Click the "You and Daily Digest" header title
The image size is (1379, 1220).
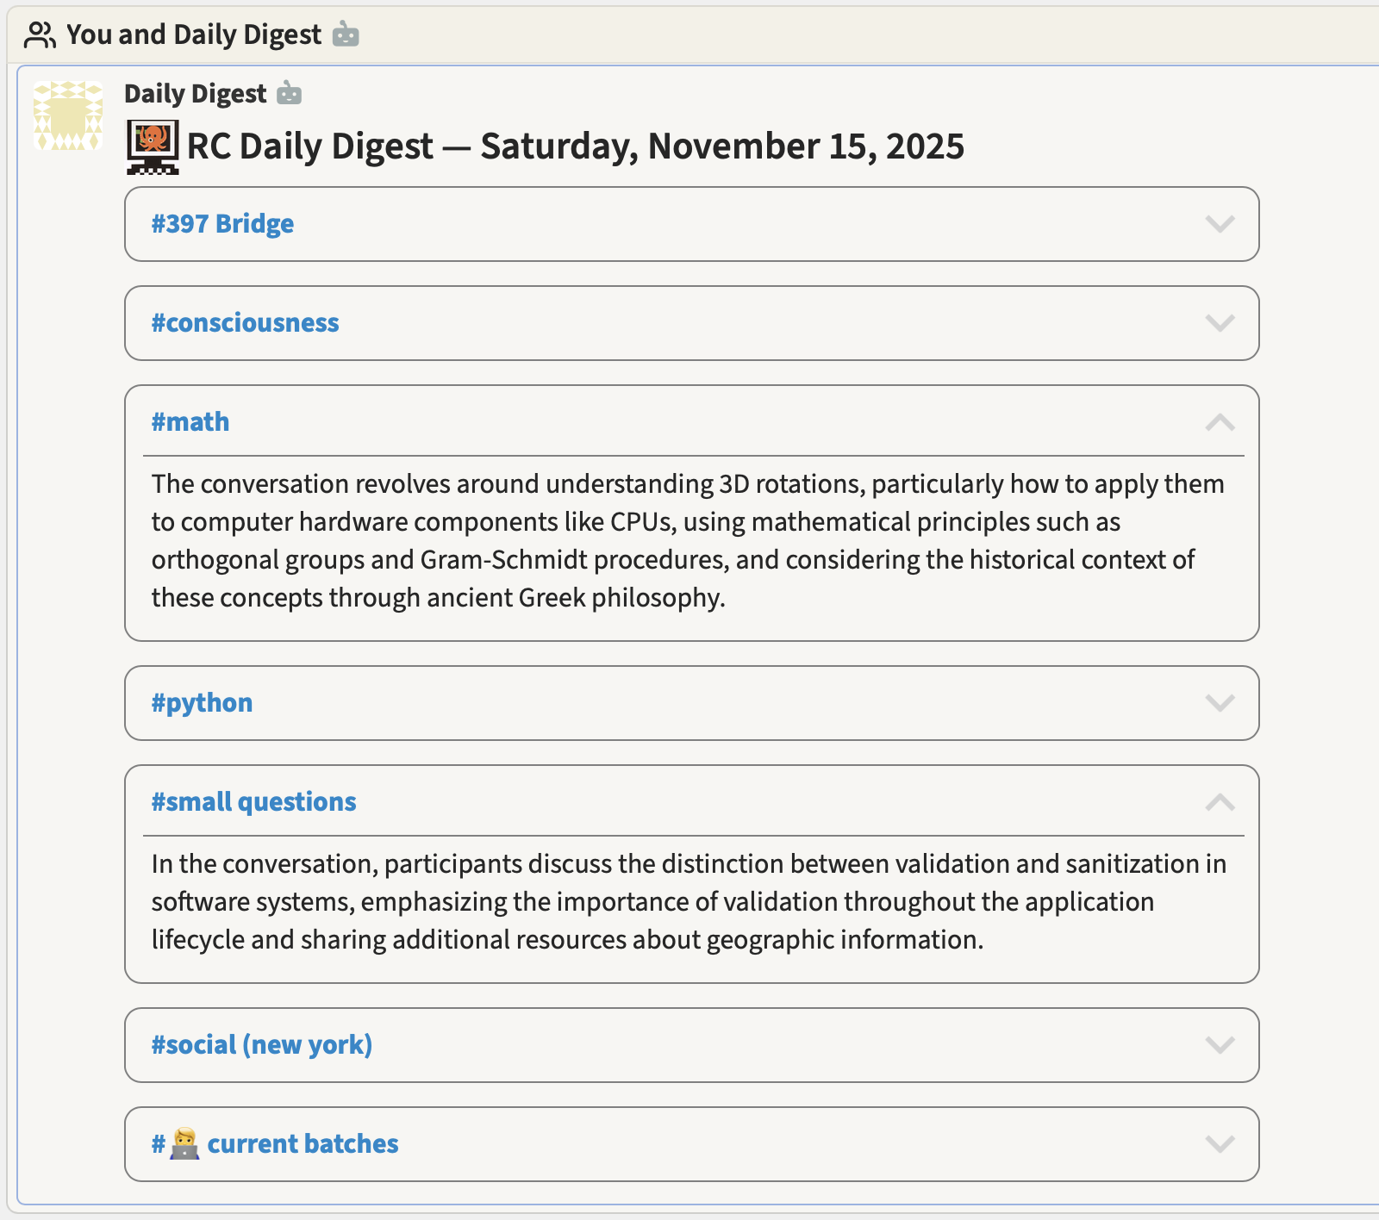click(x=193, y=34)
